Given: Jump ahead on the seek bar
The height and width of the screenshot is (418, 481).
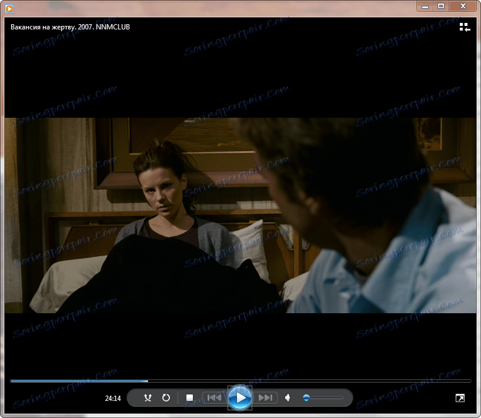Looking at the screenshot, I should pos(294,380).
